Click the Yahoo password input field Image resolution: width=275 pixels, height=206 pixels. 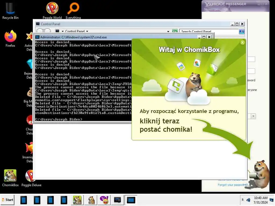click(251, 71)
